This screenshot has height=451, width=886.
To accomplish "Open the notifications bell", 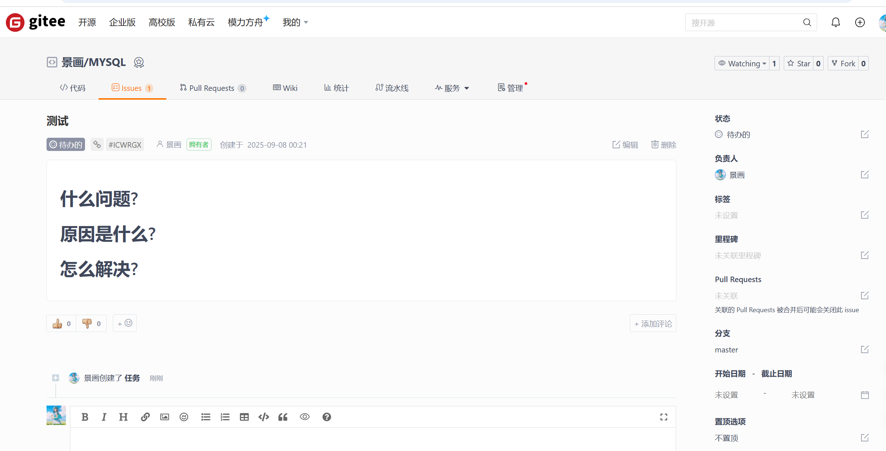I will point(836,22).
